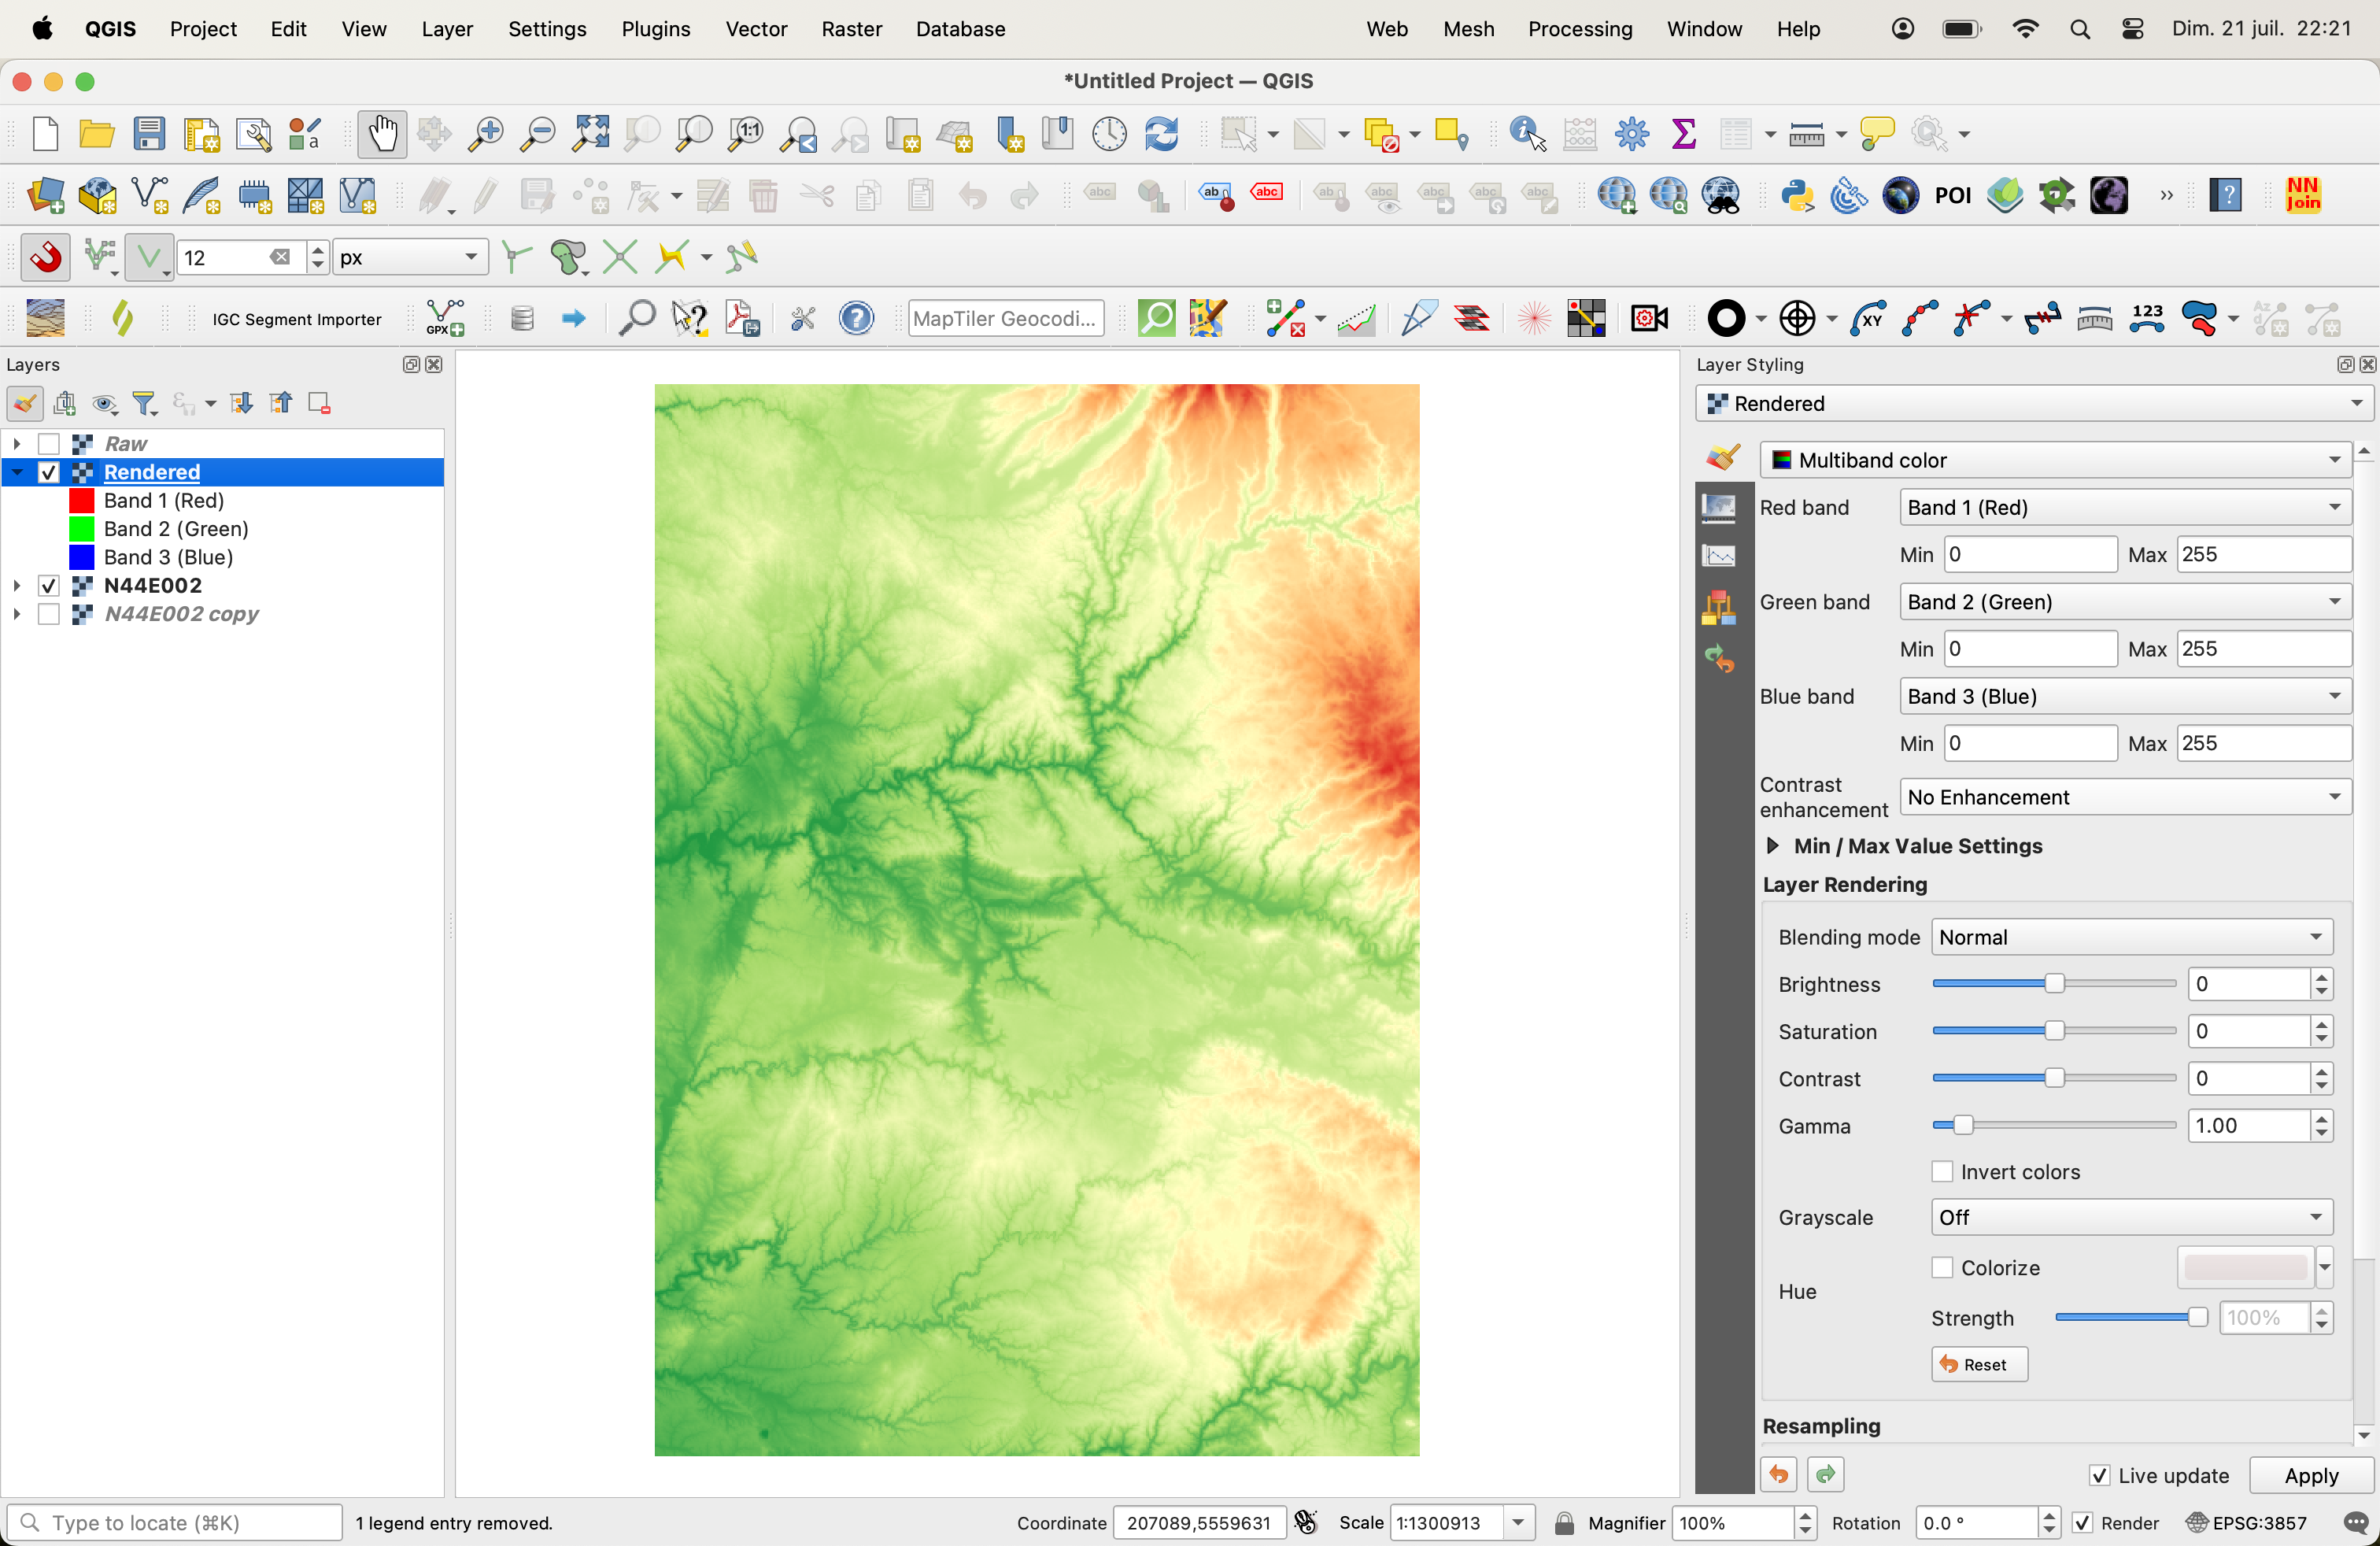The width and height of the screenshot is (2380, 1546).
Task: Click the MapTiler Geocoding search field
Action: tap(1006, 319)
